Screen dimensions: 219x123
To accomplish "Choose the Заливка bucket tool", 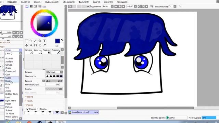I will tap(29, 52).
